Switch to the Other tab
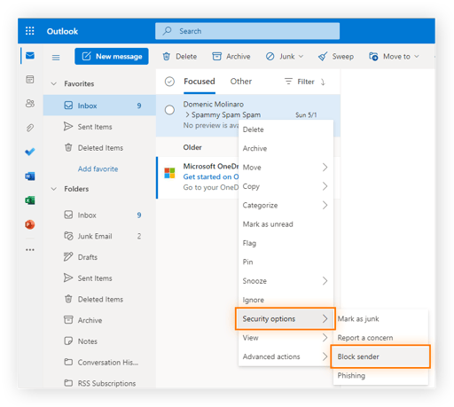This screenshot has height=407, width=454. pyautogui.click(x=241, y=82)
